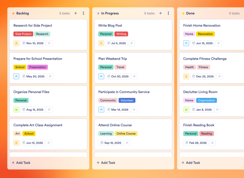Open description icon on Participate in Community Service
The width and height of the screenshot is (244, 178).
pos(134,110)
